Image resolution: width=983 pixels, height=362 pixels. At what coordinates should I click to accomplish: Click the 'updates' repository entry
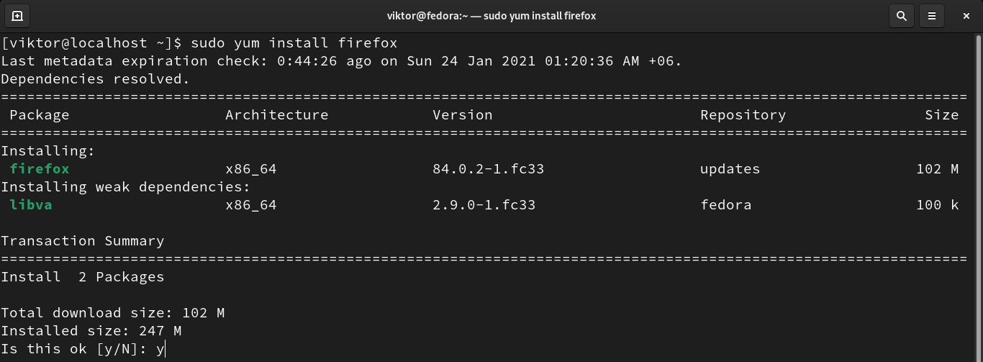tap(730, 169)
